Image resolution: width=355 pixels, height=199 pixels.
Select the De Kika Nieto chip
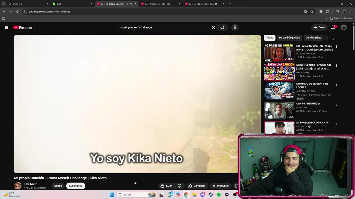click(313, 38)
